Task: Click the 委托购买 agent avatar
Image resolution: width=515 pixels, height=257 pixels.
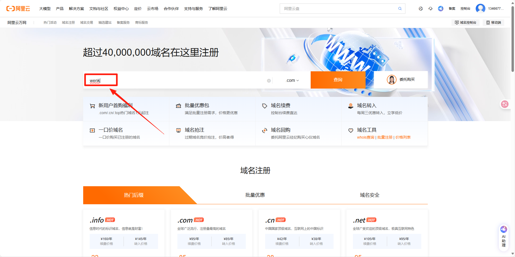Action: click(392, 80)
